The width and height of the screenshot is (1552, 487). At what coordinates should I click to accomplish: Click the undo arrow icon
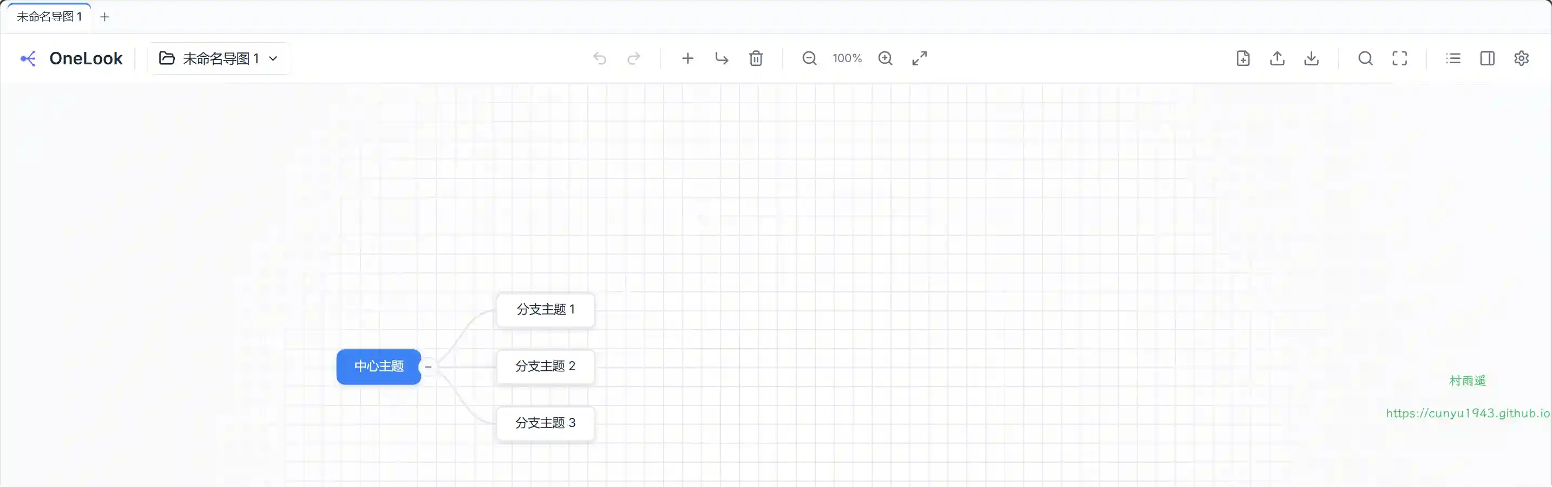pyautogui.click(x=599, y=58)
